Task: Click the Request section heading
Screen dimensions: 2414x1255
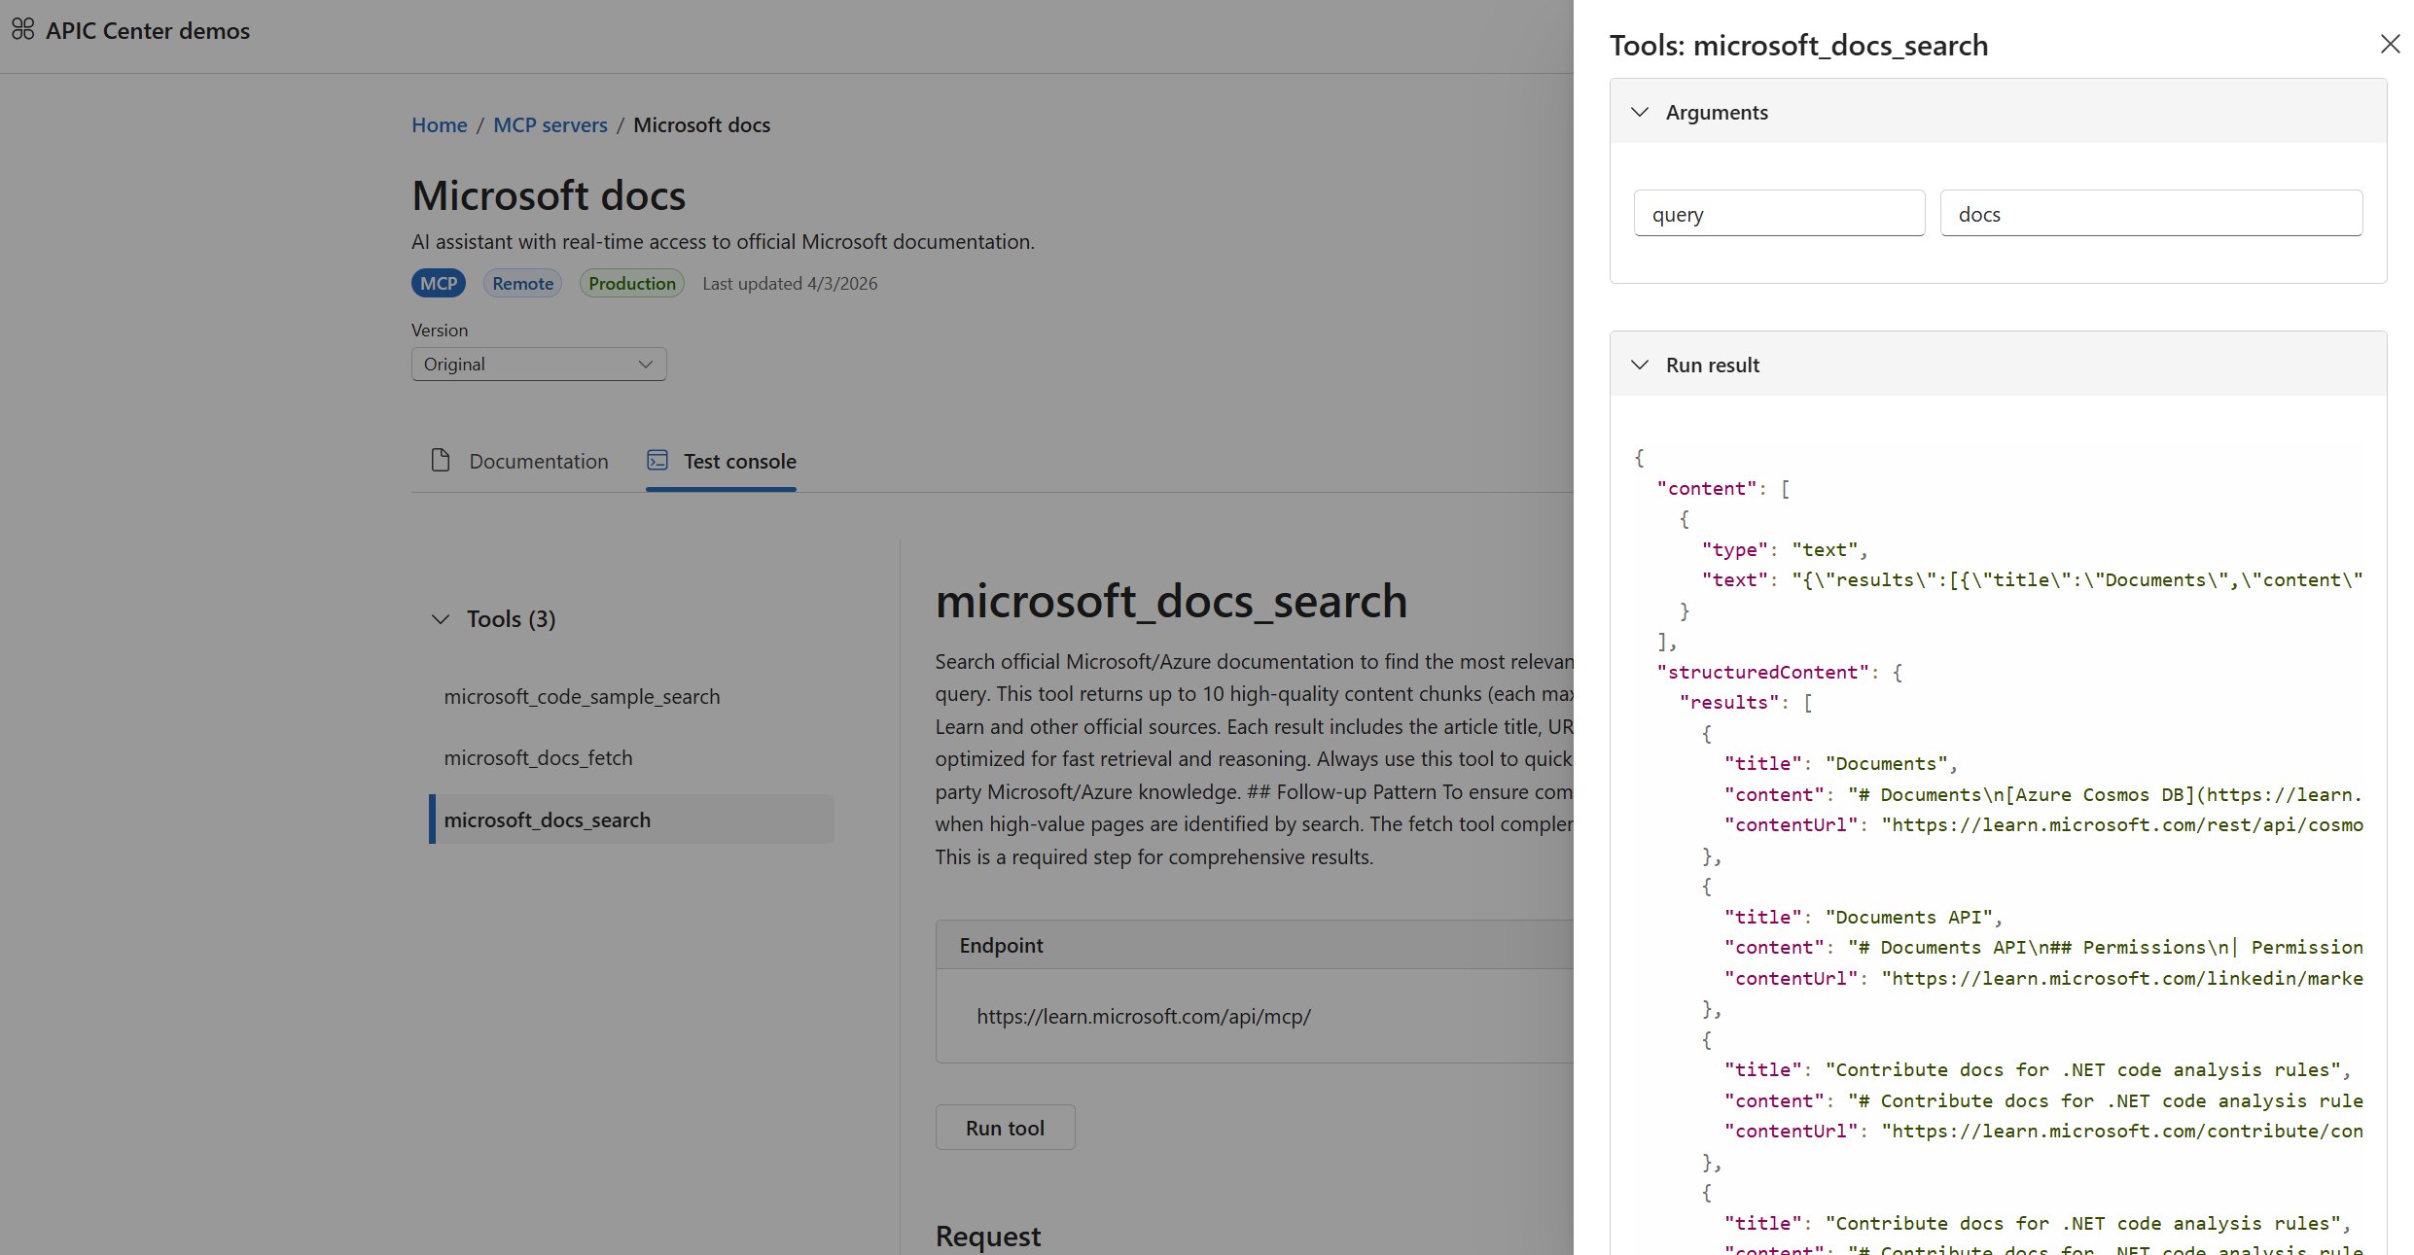Action: pos(988,1237)
